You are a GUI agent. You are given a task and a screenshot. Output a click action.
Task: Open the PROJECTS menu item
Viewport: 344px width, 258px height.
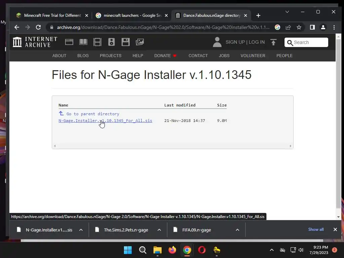[x=111, y=55]
